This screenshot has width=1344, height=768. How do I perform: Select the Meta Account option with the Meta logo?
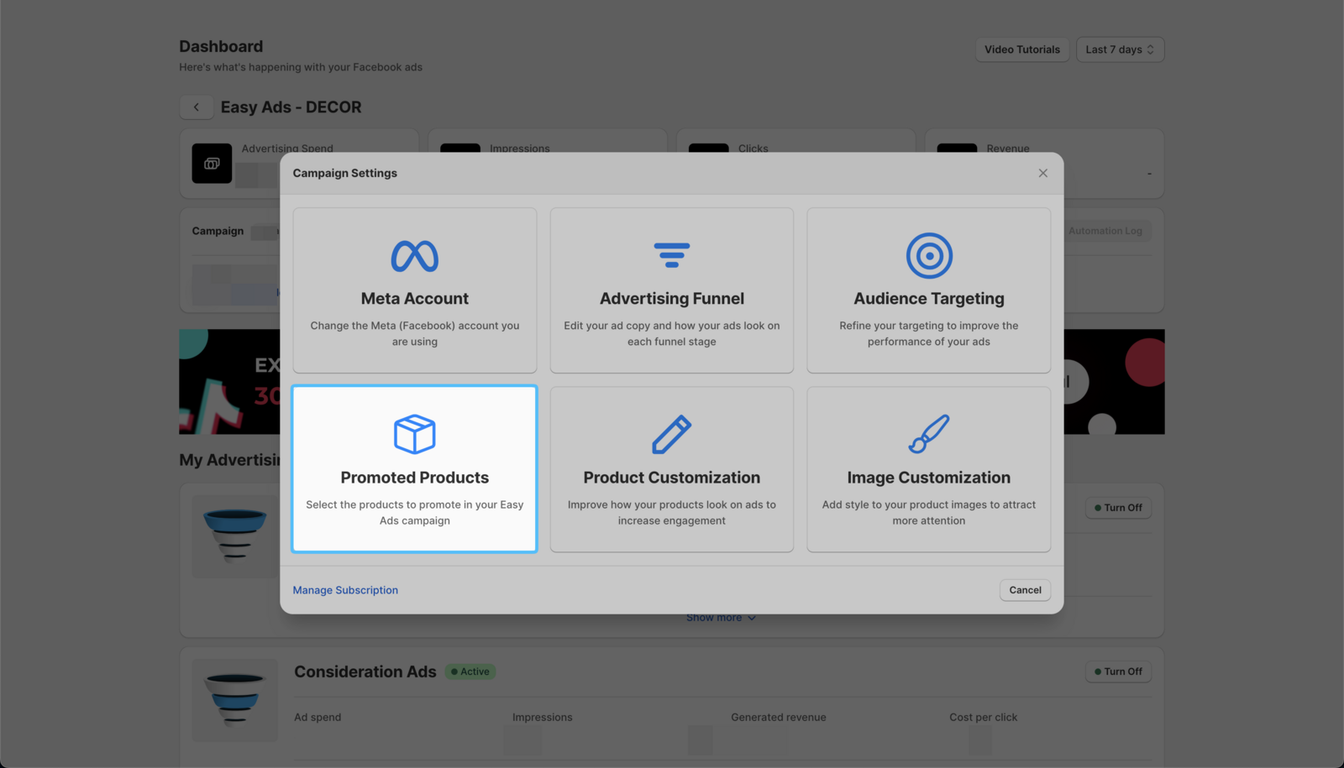click(x=414, y=256)
